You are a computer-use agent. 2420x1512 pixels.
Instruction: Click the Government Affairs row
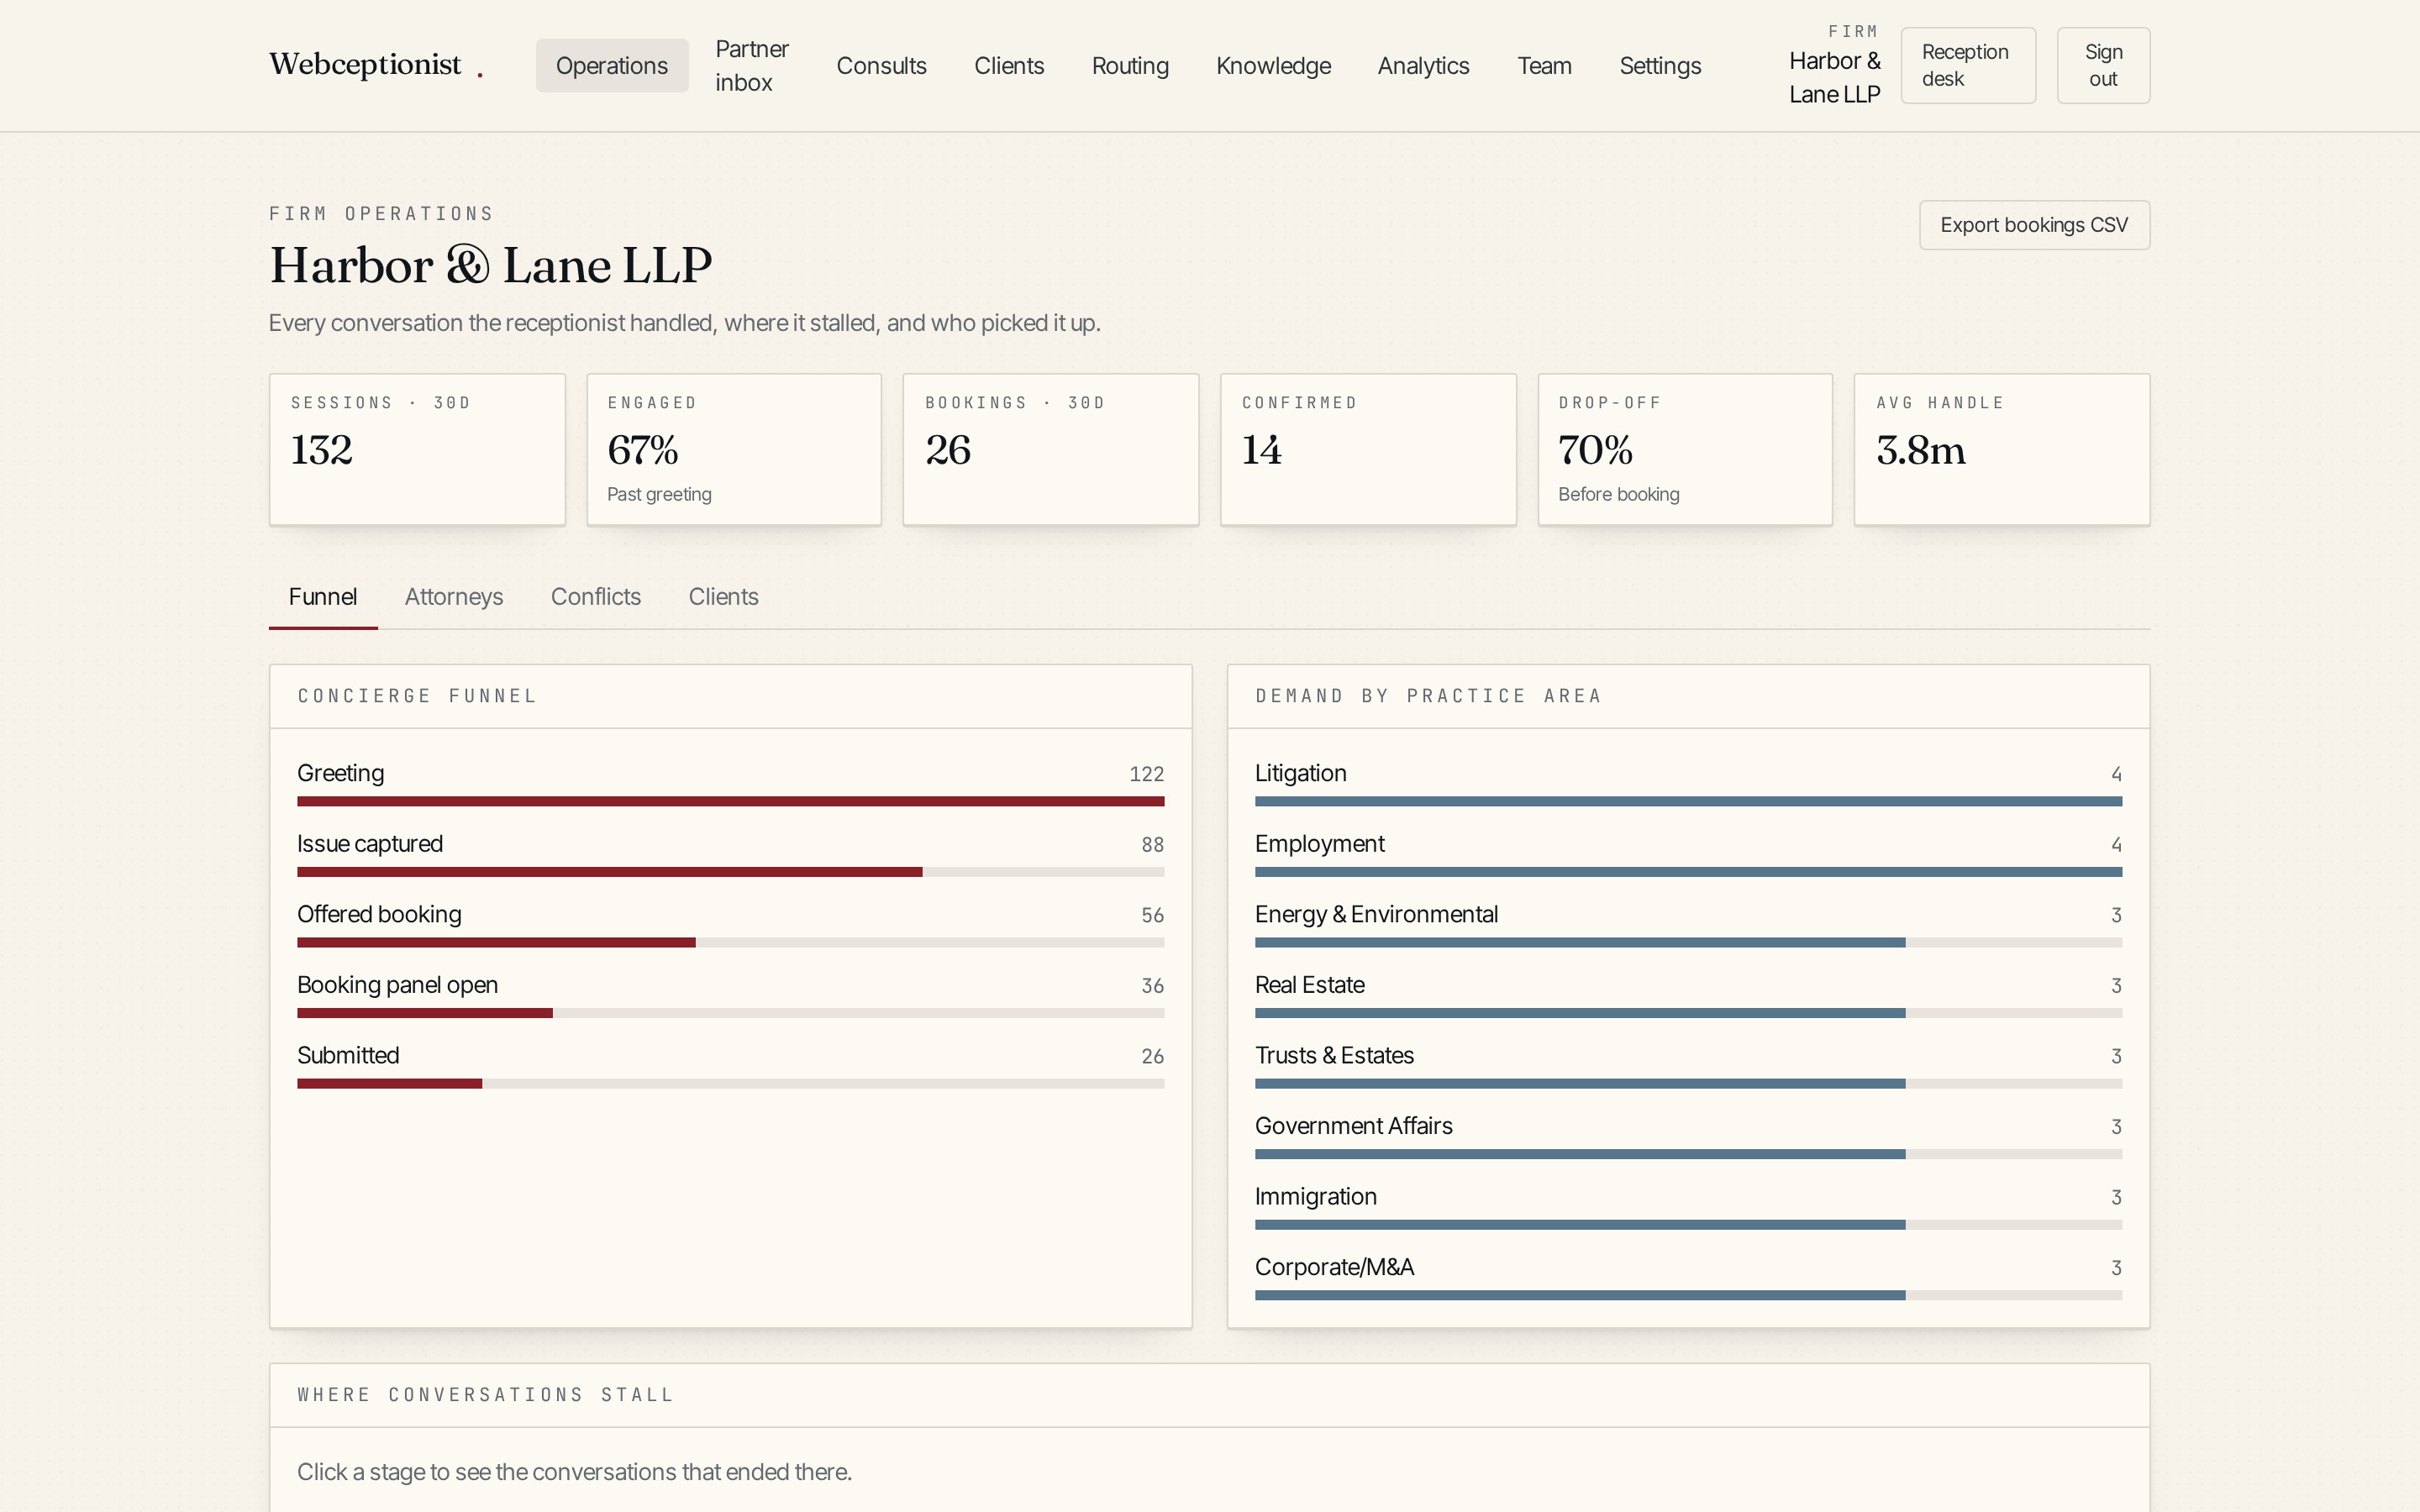click(x=1688, y=1136)
